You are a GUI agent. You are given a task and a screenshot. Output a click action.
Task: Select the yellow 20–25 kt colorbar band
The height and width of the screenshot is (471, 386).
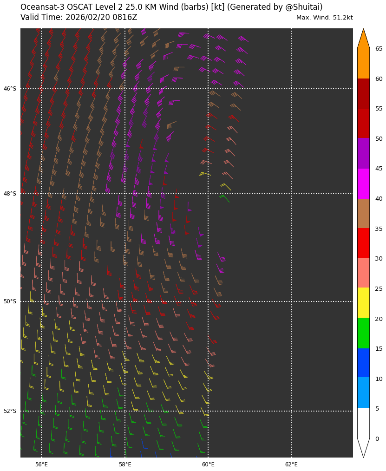click(x=363, y=302)
